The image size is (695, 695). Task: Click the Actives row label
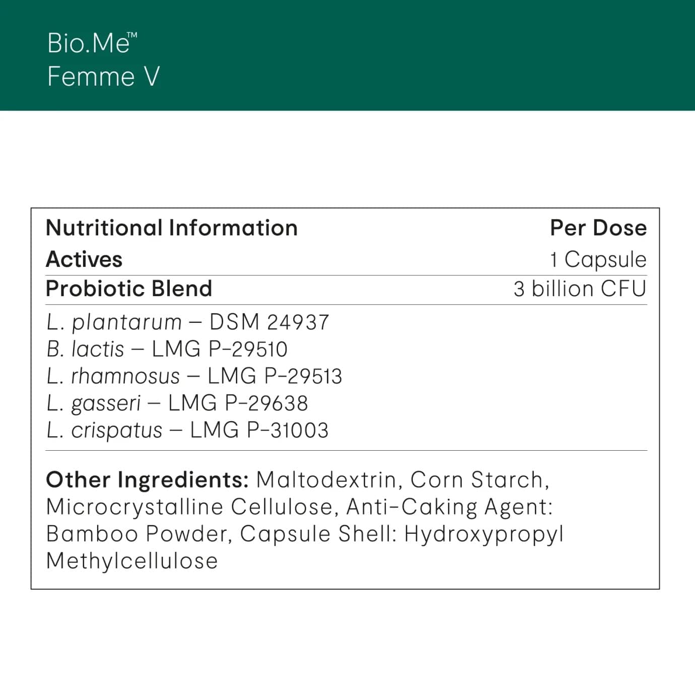(x=84, y=259)
